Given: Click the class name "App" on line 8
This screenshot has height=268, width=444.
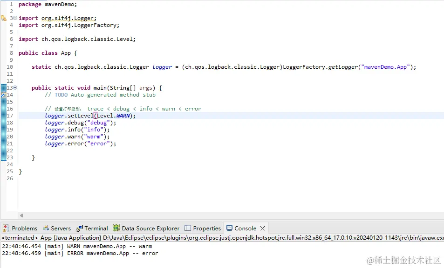Looking at the screenshot, I should [x=66, y=53].
